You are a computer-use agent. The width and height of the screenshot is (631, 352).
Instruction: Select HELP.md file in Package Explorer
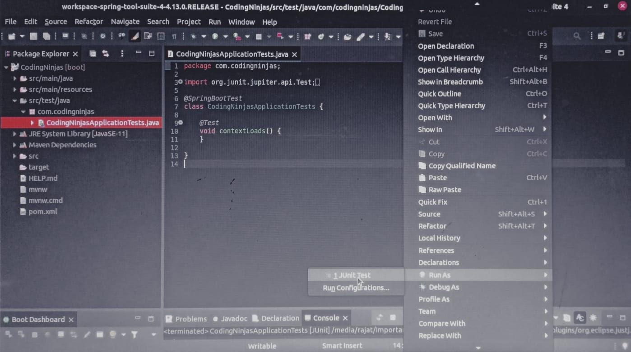point(43,178)
